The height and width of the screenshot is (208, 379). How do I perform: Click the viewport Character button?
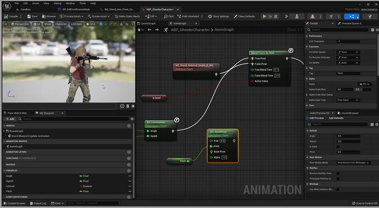click(x=61, y=24)
